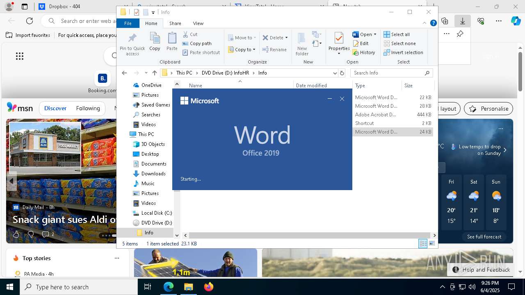
Task: Click Select all in ribbon
Action: pos(397,34)
